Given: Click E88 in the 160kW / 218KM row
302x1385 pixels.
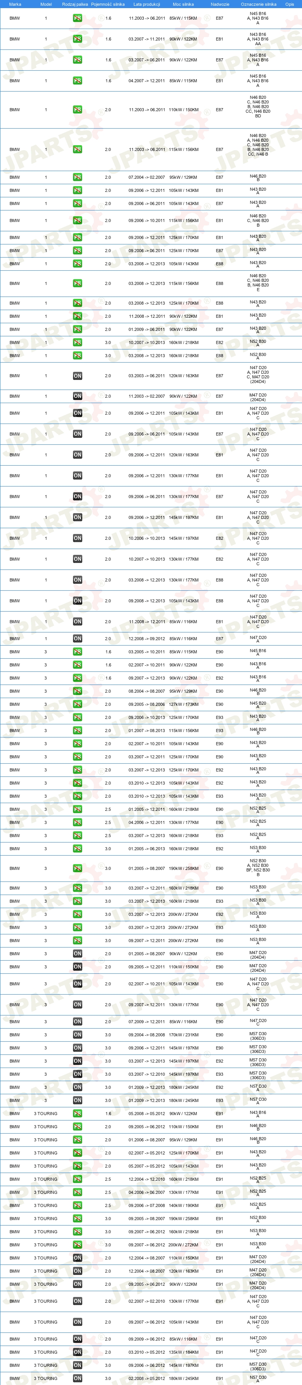Looking at the screenshot, I should click(219, 355).
